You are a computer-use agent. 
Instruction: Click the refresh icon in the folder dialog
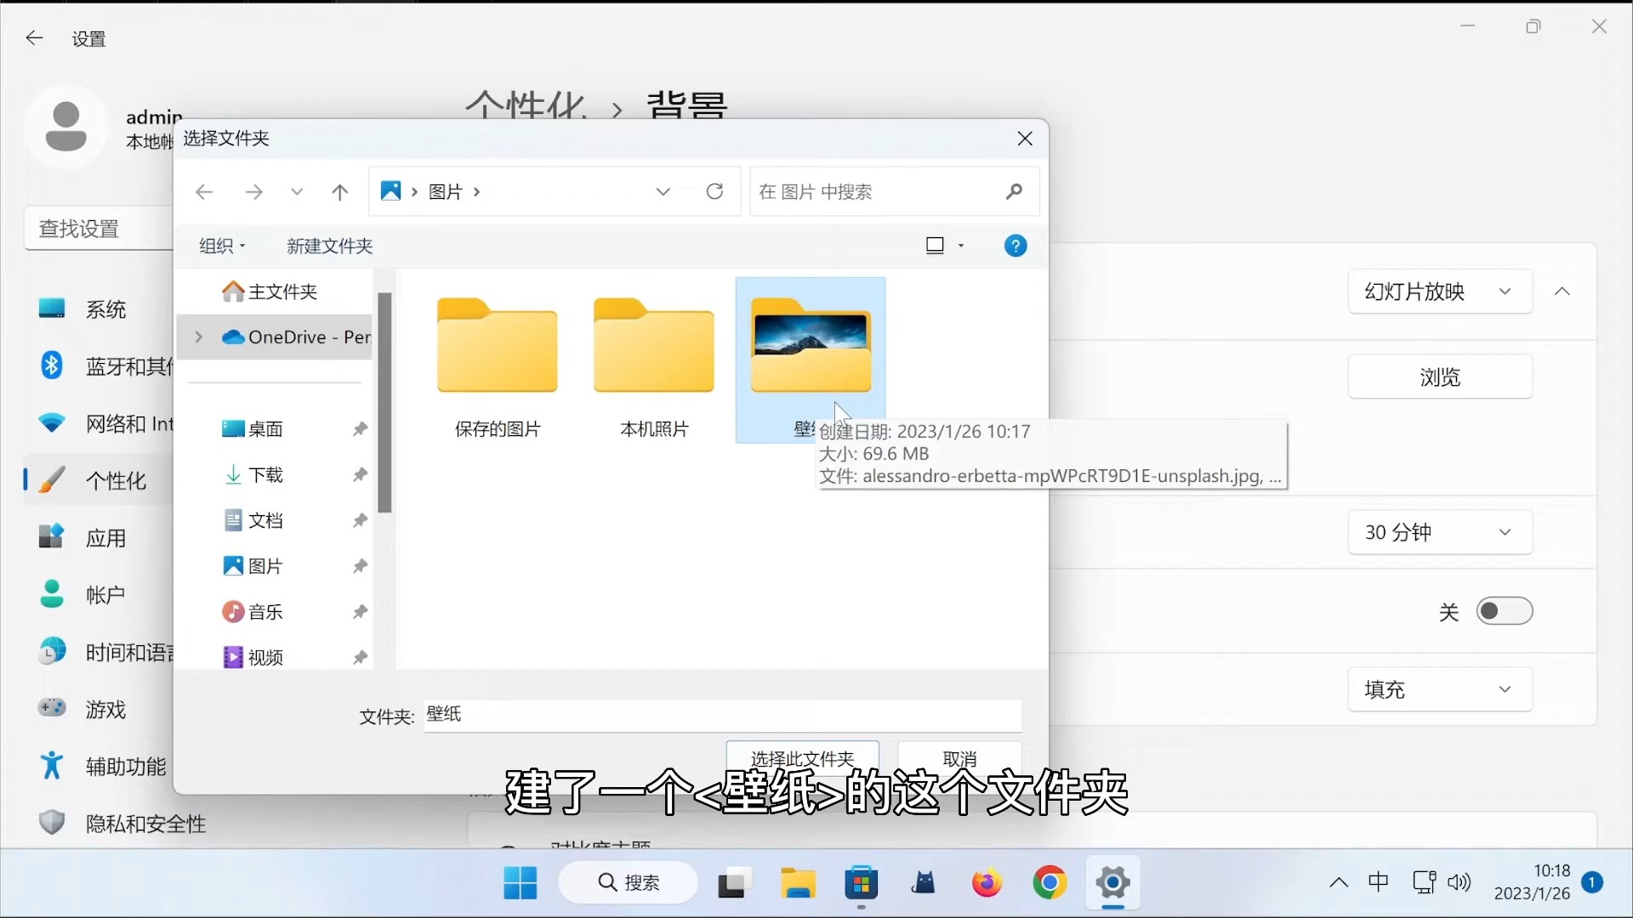[715, 191]
